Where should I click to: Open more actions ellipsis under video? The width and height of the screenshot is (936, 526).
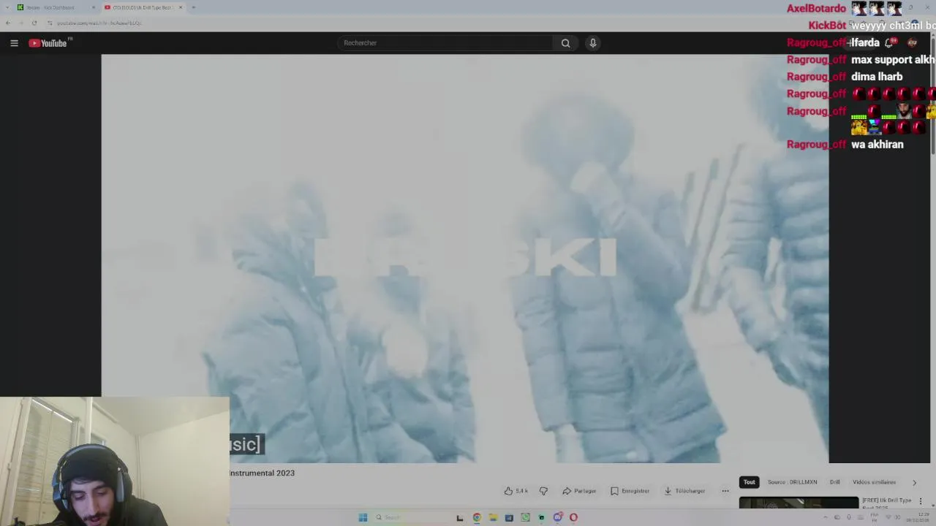[725, 491]
